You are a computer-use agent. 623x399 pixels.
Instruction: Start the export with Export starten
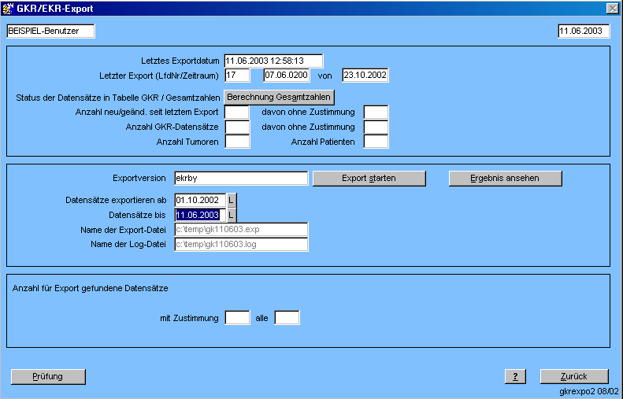[369, 178]
